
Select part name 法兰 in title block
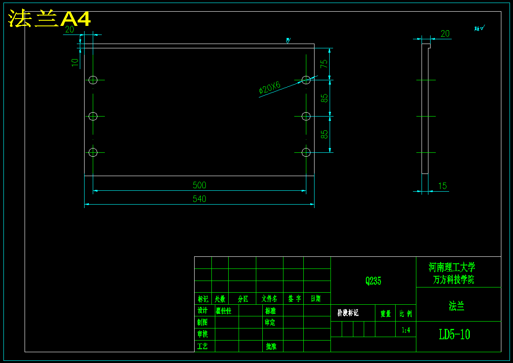[x=456, y=306]
